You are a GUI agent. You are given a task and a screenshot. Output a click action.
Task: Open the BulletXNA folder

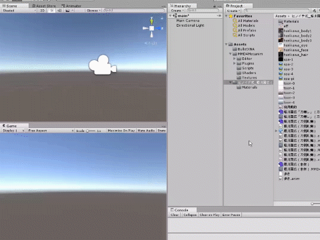tap(243, 49)
